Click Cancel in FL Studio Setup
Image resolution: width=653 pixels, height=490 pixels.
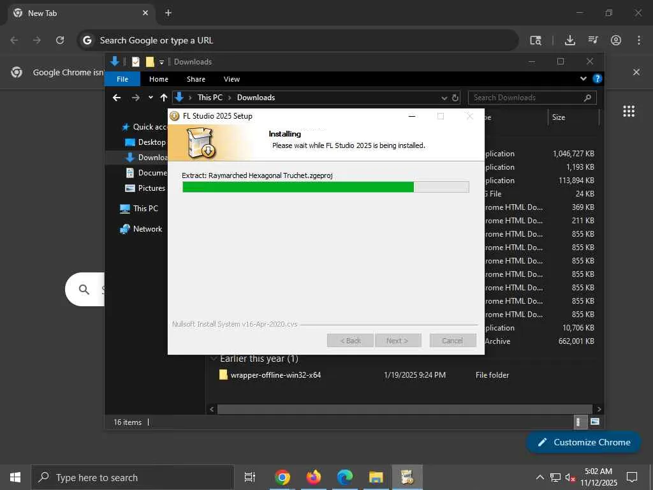pyautogui.click(x=452, y=341)
